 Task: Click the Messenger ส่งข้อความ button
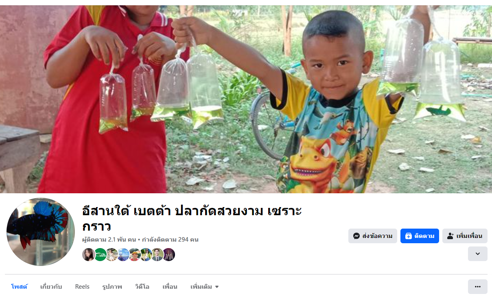click(x=372, y=236)
